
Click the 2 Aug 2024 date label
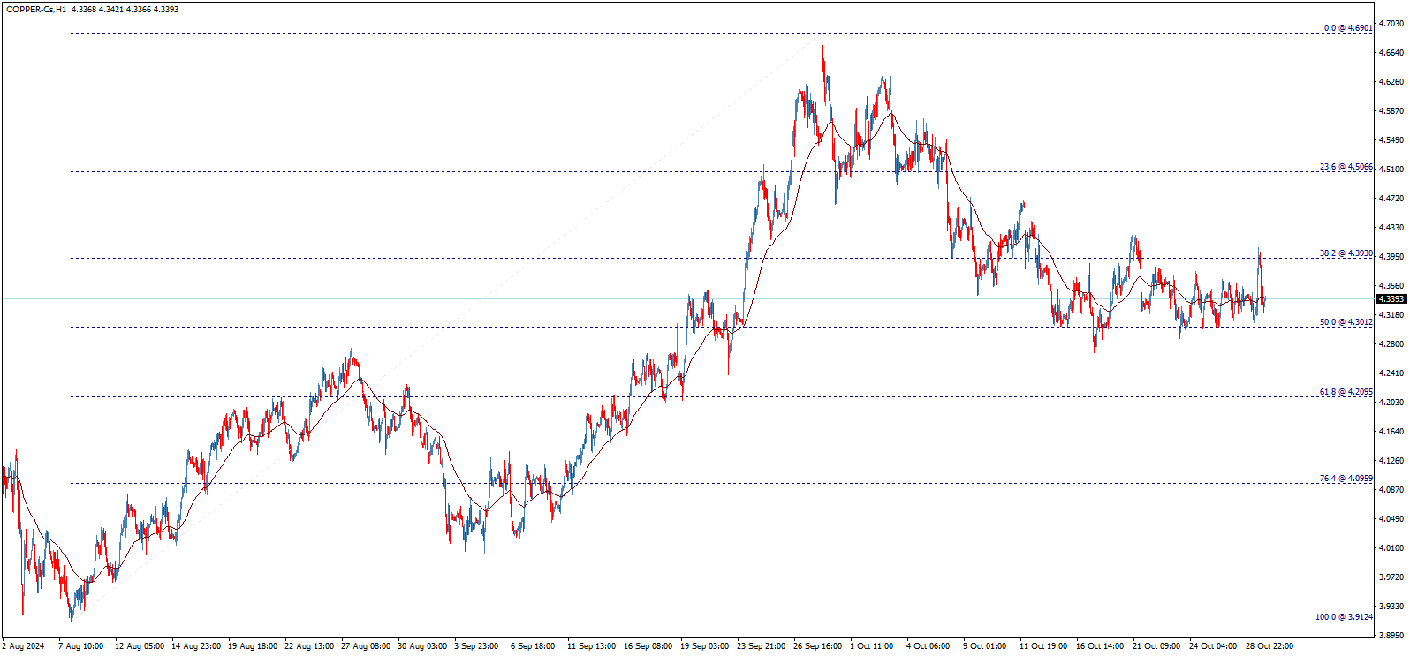(24, 646)
